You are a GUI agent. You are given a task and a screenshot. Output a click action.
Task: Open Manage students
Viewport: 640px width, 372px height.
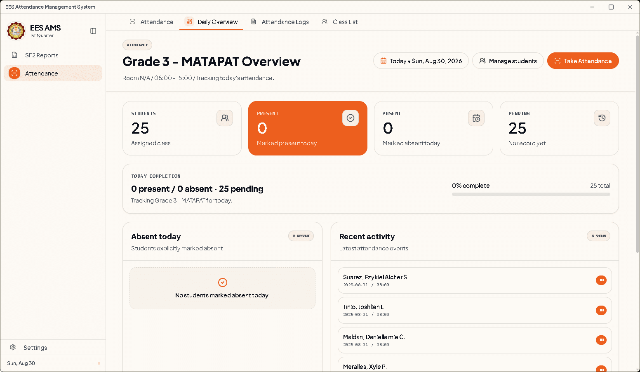(x=508, y=61)
